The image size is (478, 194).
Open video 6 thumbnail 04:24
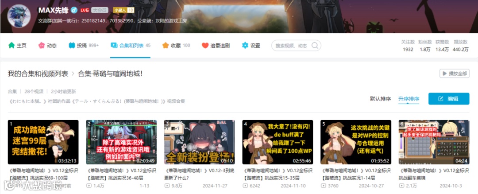click(434, 142)
